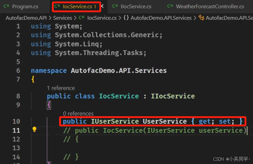Screen dimensions: 253x164
Task: Click the C# icon on WeatherForecastController.cs tab
Action: pos(170,6)
